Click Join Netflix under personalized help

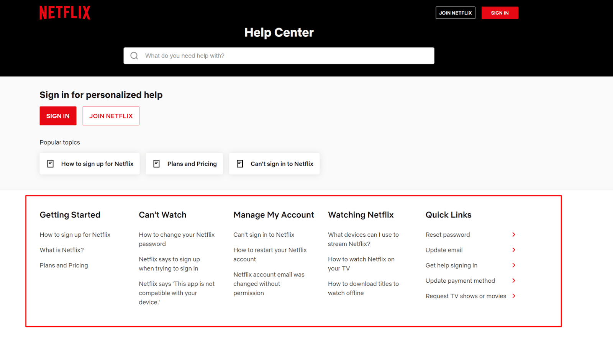111,116
